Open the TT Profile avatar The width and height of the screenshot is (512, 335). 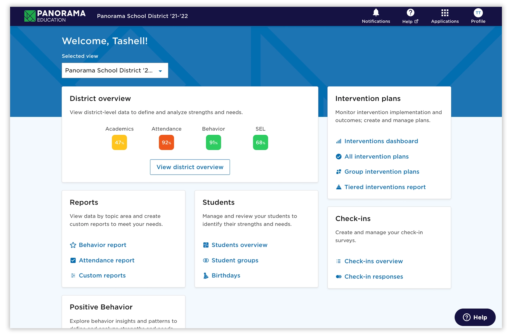point(478,13)
